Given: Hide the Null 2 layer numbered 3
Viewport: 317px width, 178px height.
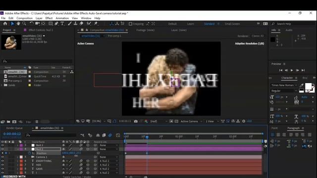Looking at the screenshot, I should pos(2,145).
